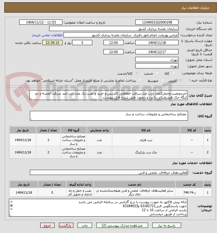Click the scrollbar thumb in توضیحات خریدار box
Image resolution: width=217 pixels, height=233 pixels.
[11, 205]
